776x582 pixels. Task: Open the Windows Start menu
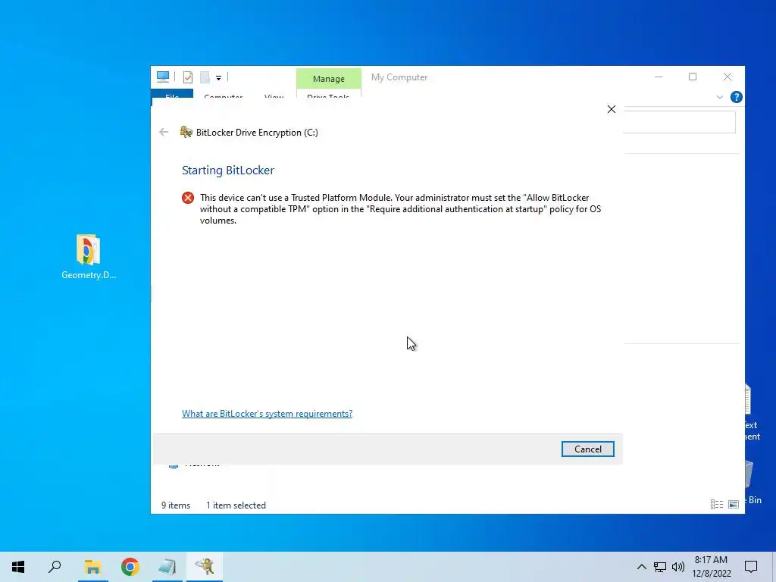[x=18, y=567]
